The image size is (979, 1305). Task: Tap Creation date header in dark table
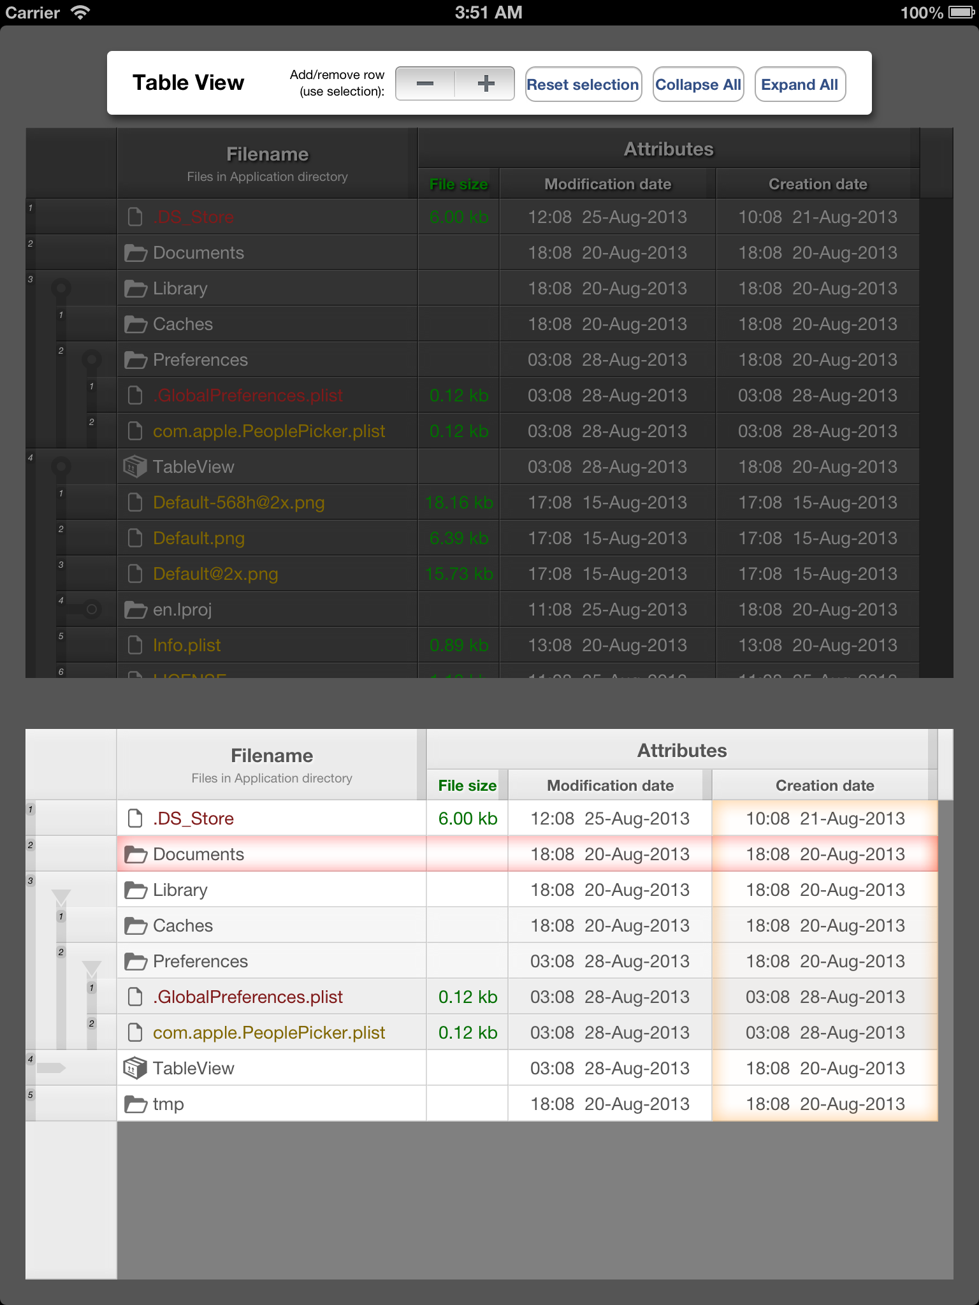pos(818,184)
